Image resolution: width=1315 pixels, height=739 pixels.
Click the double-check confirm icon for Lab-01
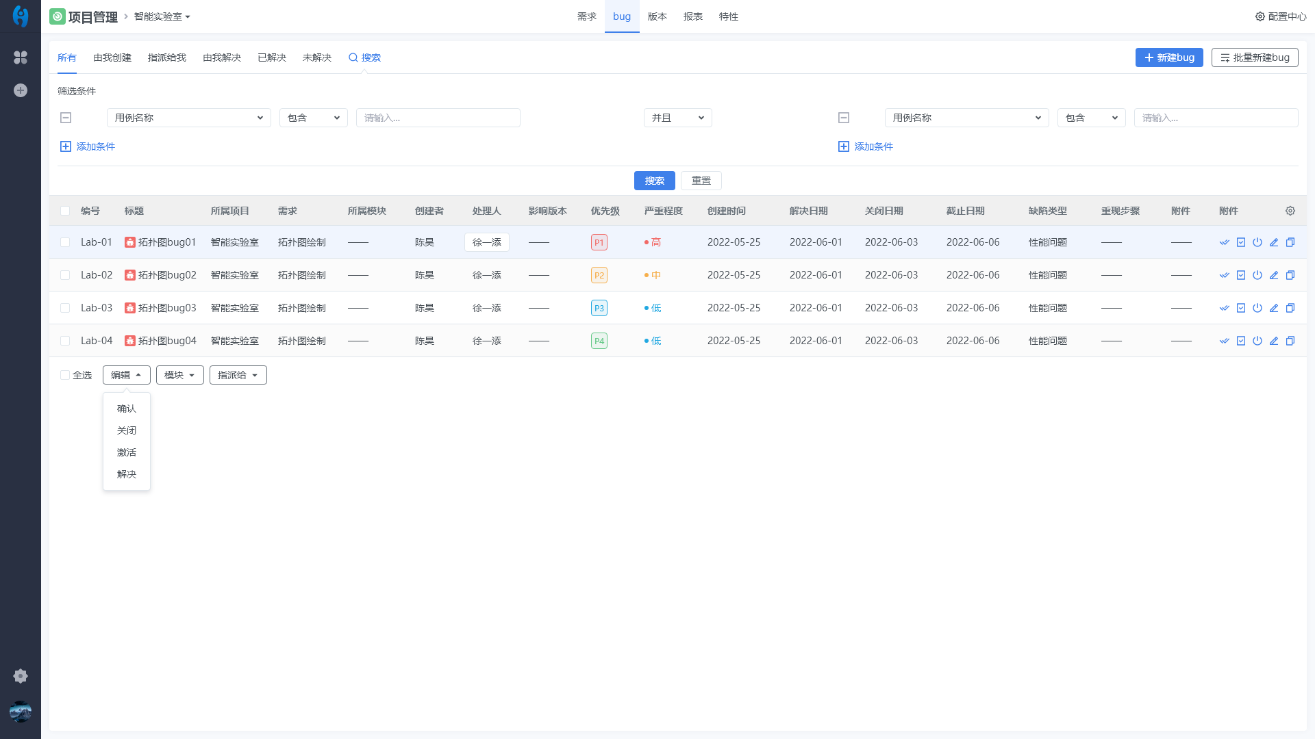1225,242
